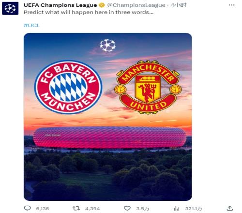Click the 4,394 retweet count
The width and height of the screenshot is (242, 213).
pos(92,209)
